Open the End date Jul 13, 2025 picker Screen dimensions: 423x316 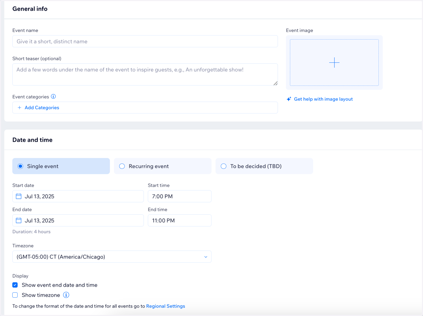pos(78,220)
